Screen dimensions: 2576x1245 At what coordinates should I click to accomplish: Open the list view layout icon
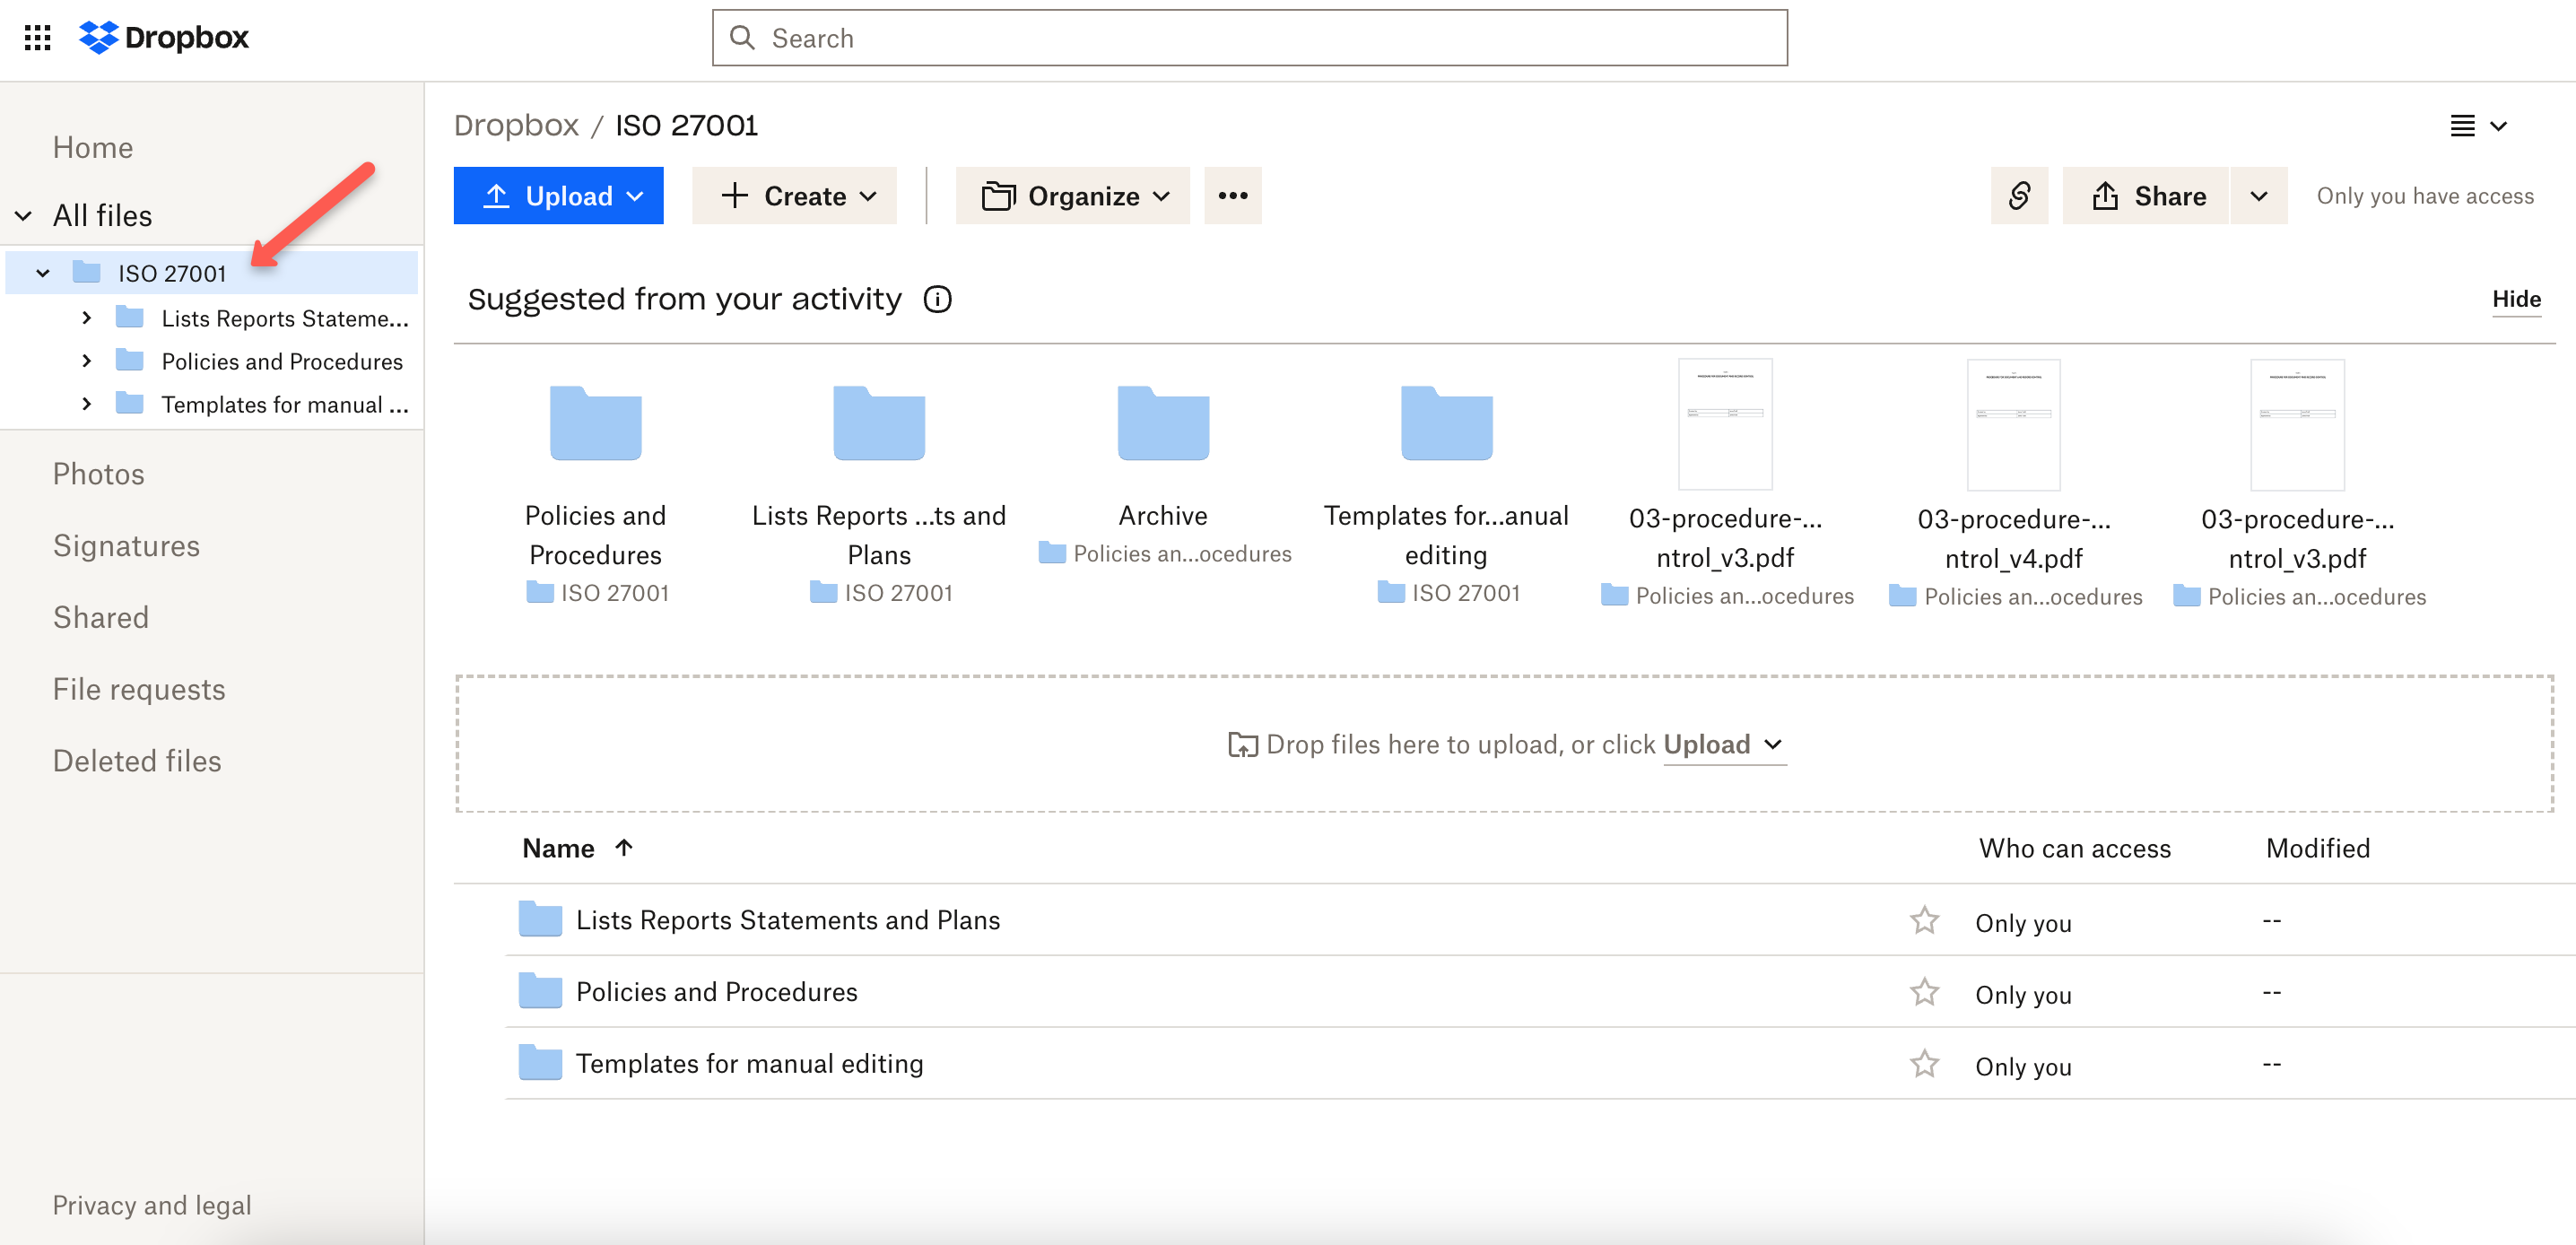click(x=2463, y=126)
